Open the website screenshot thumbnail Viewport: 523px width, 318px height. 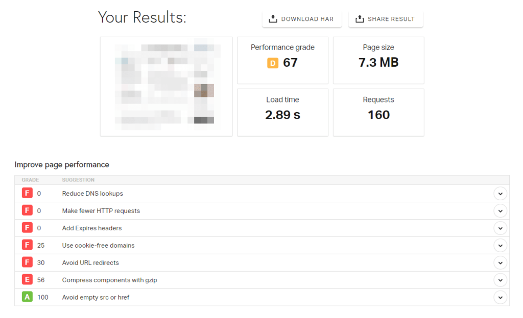pyautogui.click(x=166, y=86)
